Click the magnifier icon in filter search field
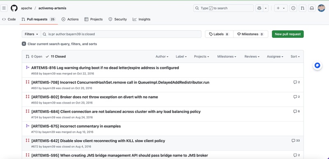Screen dimensions: 329x159 (x=44, y=34)
